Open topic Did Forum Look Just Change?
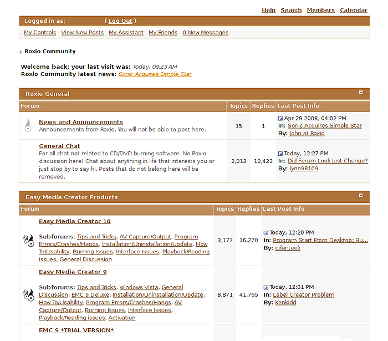 pos(328,161)
